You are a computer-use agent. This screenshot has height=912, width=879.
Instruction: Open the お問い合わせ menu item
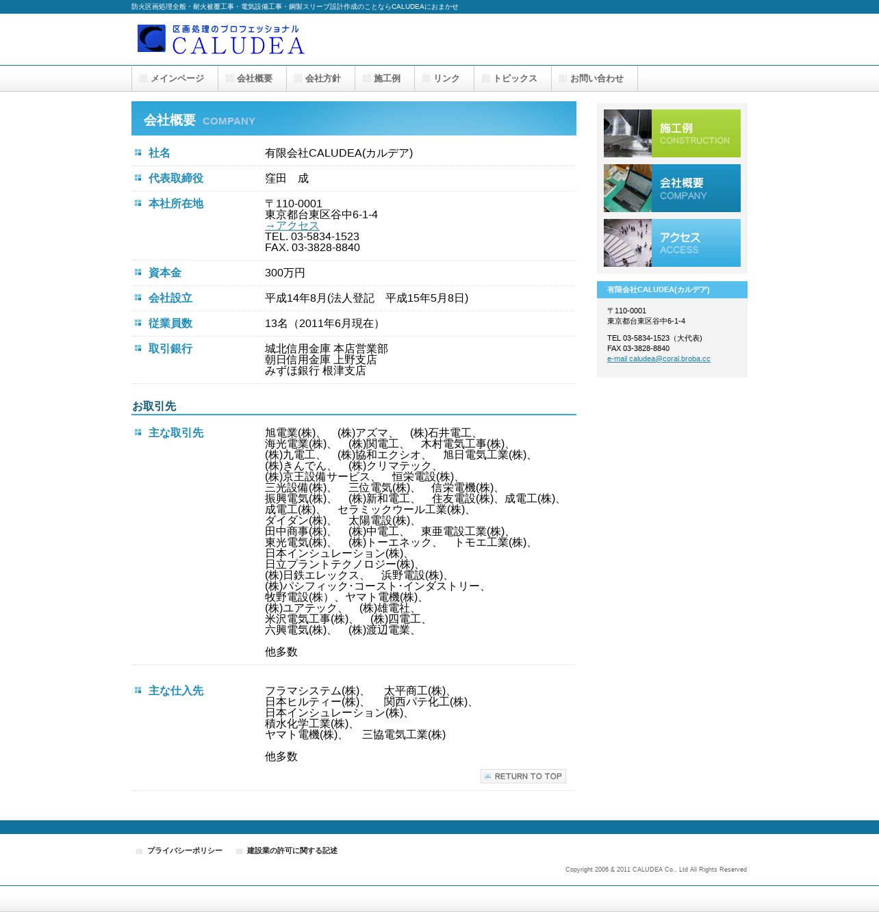(x=594, y=79)
